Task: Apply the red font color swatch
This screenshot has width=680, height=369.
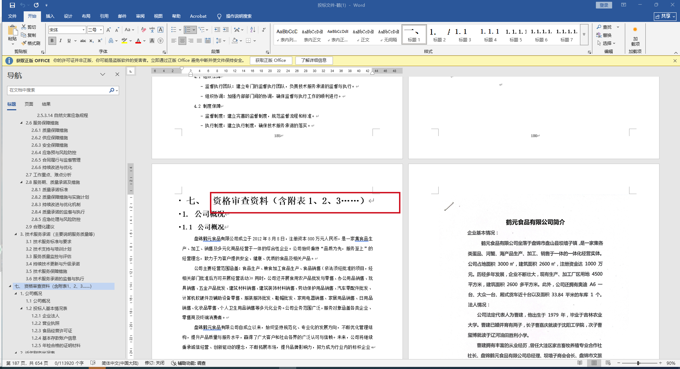Action: click(x=138, y=41)
